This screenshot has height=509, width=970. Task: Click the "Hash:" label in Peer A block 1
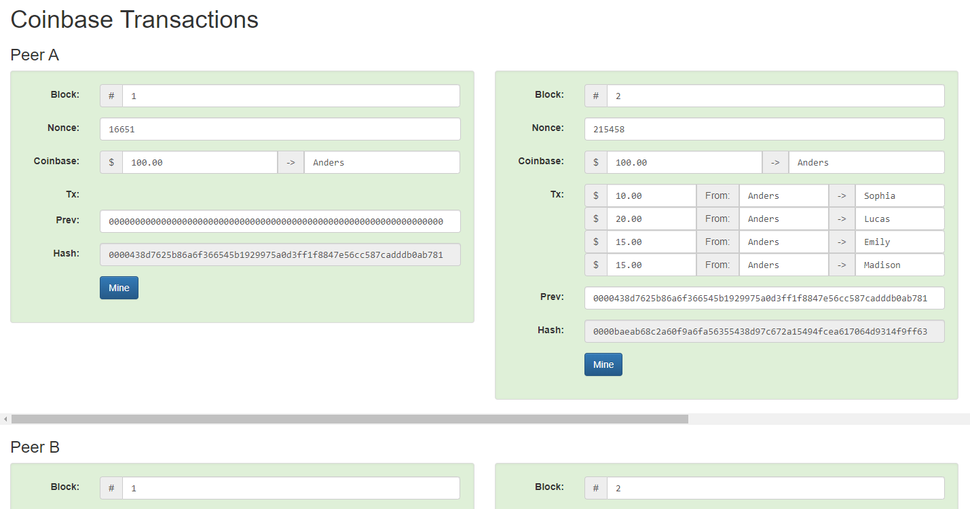click(x=67, y=253)
